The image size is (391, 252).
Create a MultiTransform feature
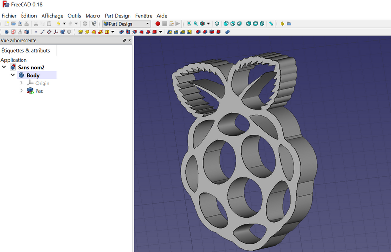point(190,32)
